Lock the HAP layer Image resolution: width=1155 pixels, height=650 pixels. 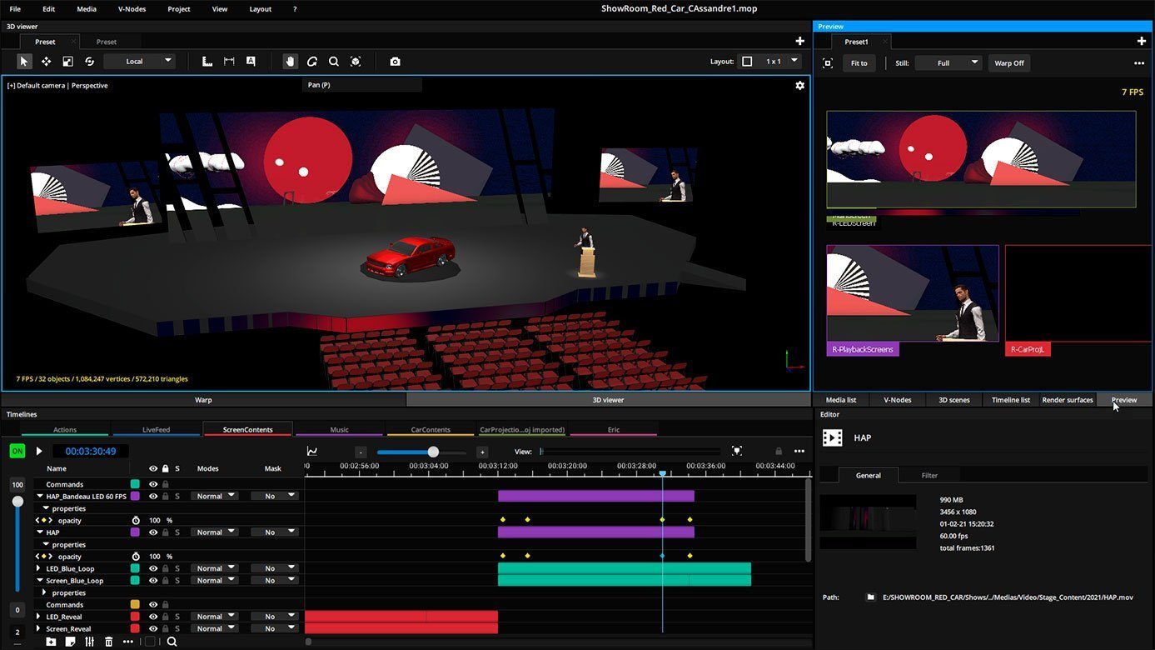pos(165,532)
